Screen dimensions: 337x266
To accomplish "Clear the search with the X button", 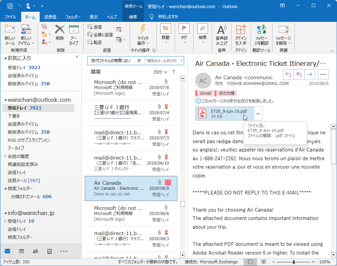I will pyautogui.click(x=139, y=60).
